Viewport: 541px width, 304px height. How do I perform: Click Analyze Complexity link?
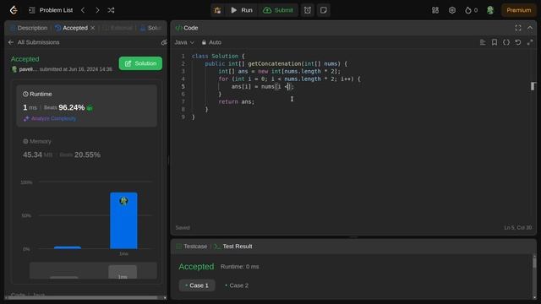[50, 118]
